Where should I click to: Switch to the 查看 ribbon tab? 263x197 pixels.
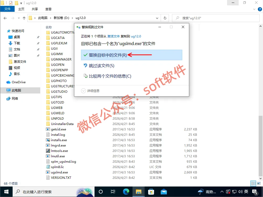click(48, 9)
